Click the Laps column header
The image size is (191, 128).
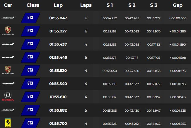pos(86,5)
